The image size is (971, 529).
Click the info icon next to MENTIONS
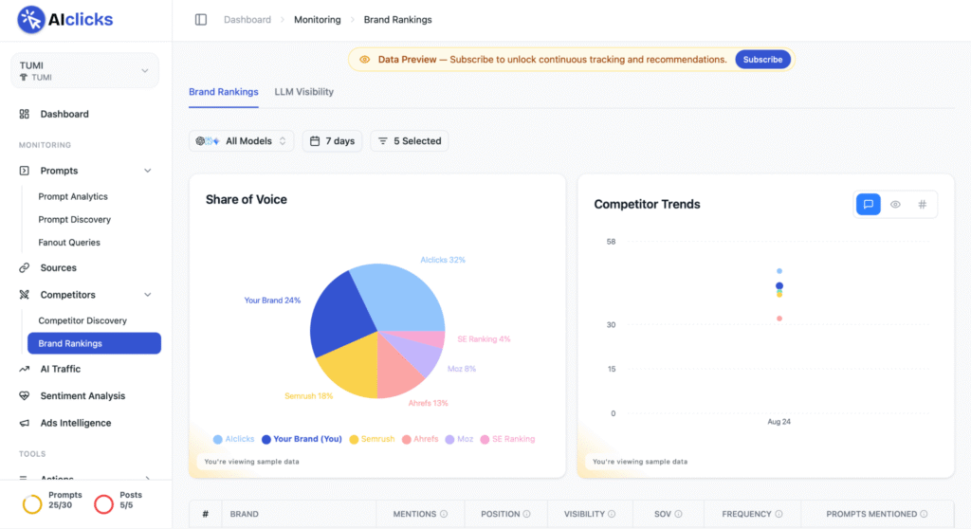[x=444, y=514]
